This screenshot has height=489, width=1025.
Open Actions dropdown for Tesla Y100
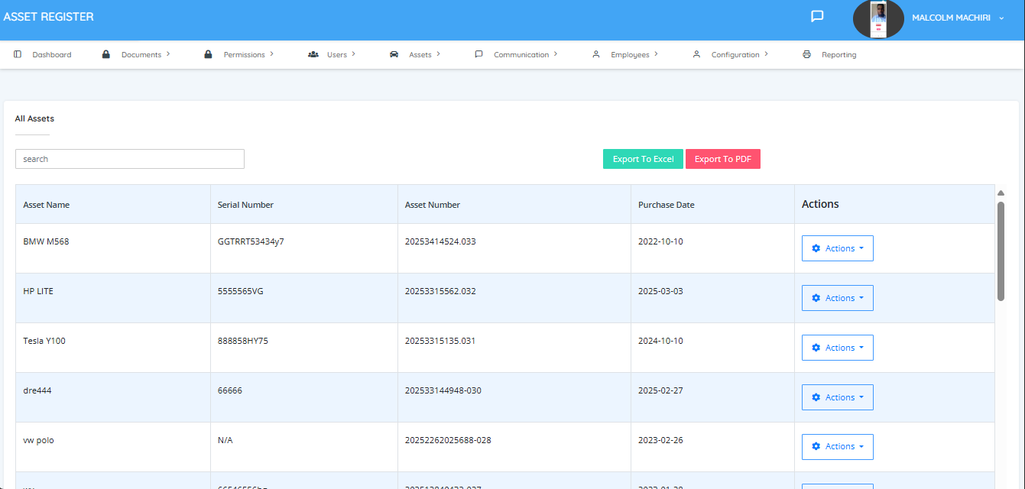coord(838,348)
